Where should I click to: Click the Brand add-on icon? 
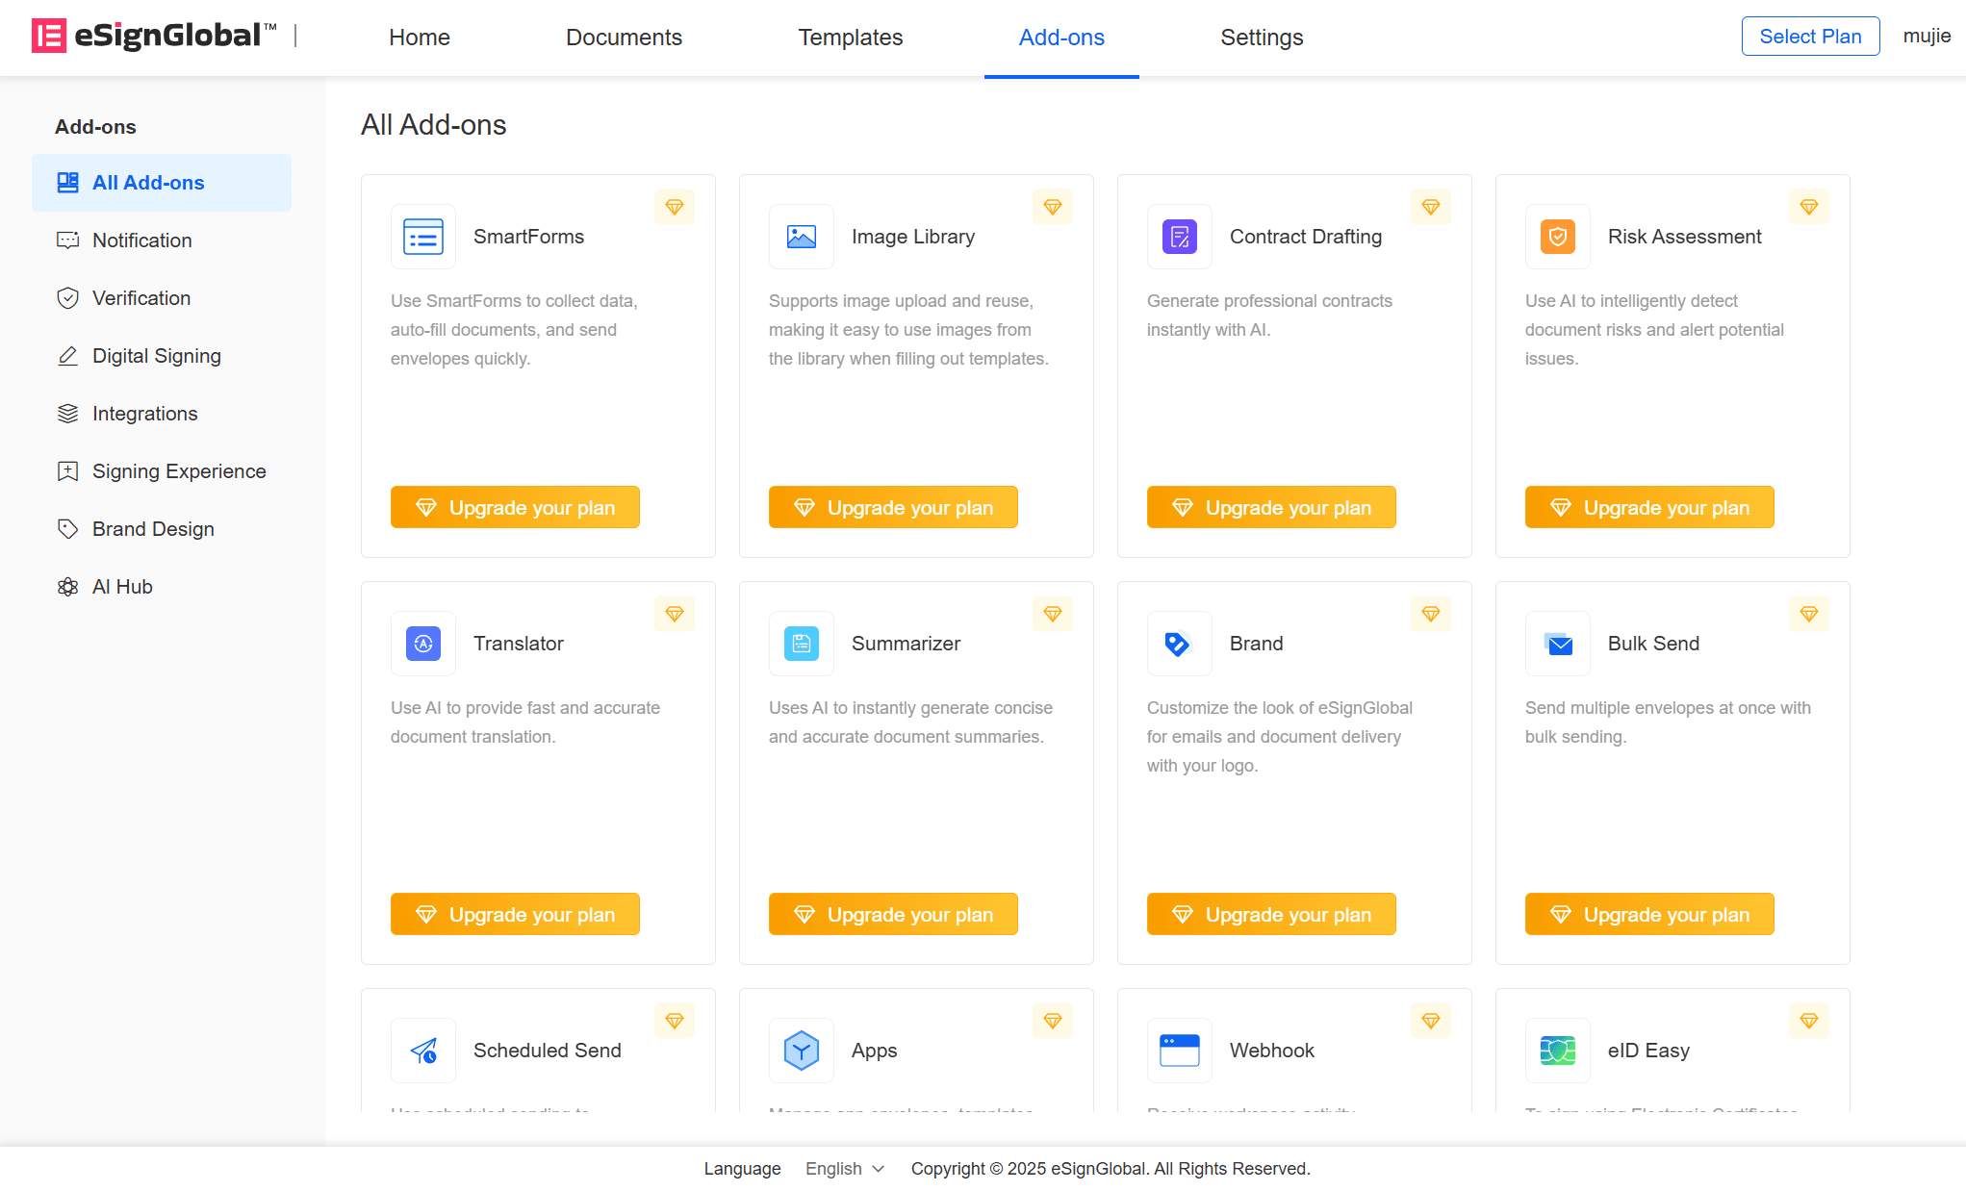(1180, 644)
